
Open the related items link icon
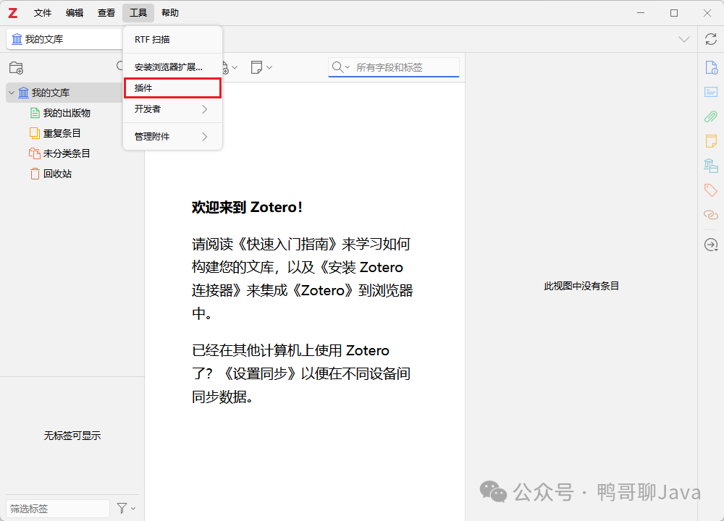(x=711, y=215)
